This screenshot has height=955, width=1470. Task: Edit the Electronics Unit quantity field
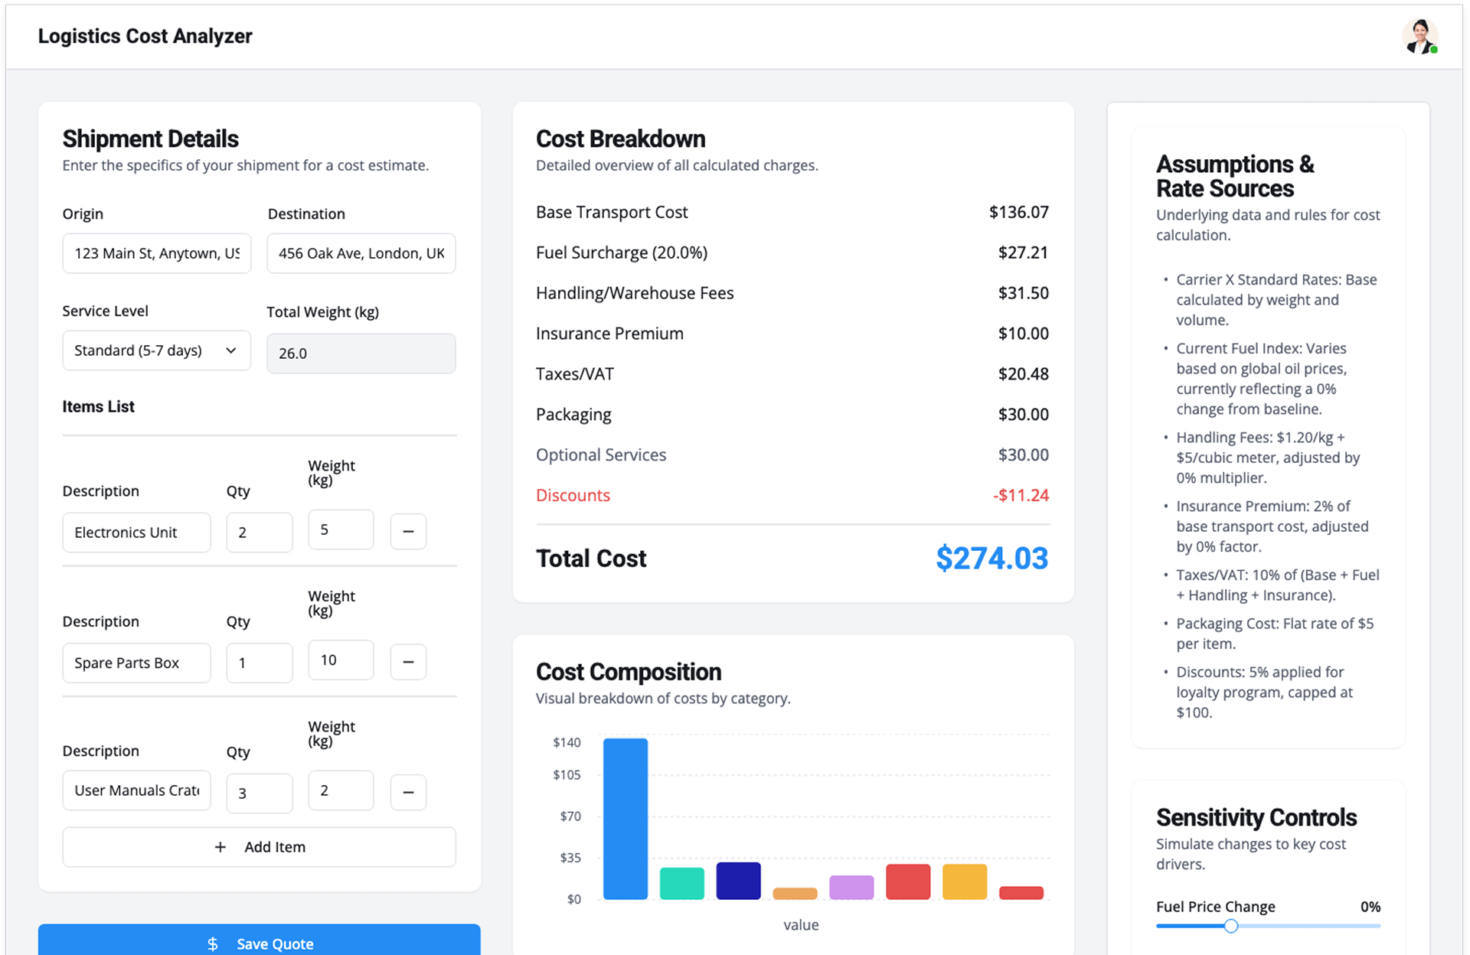point(259,533)
